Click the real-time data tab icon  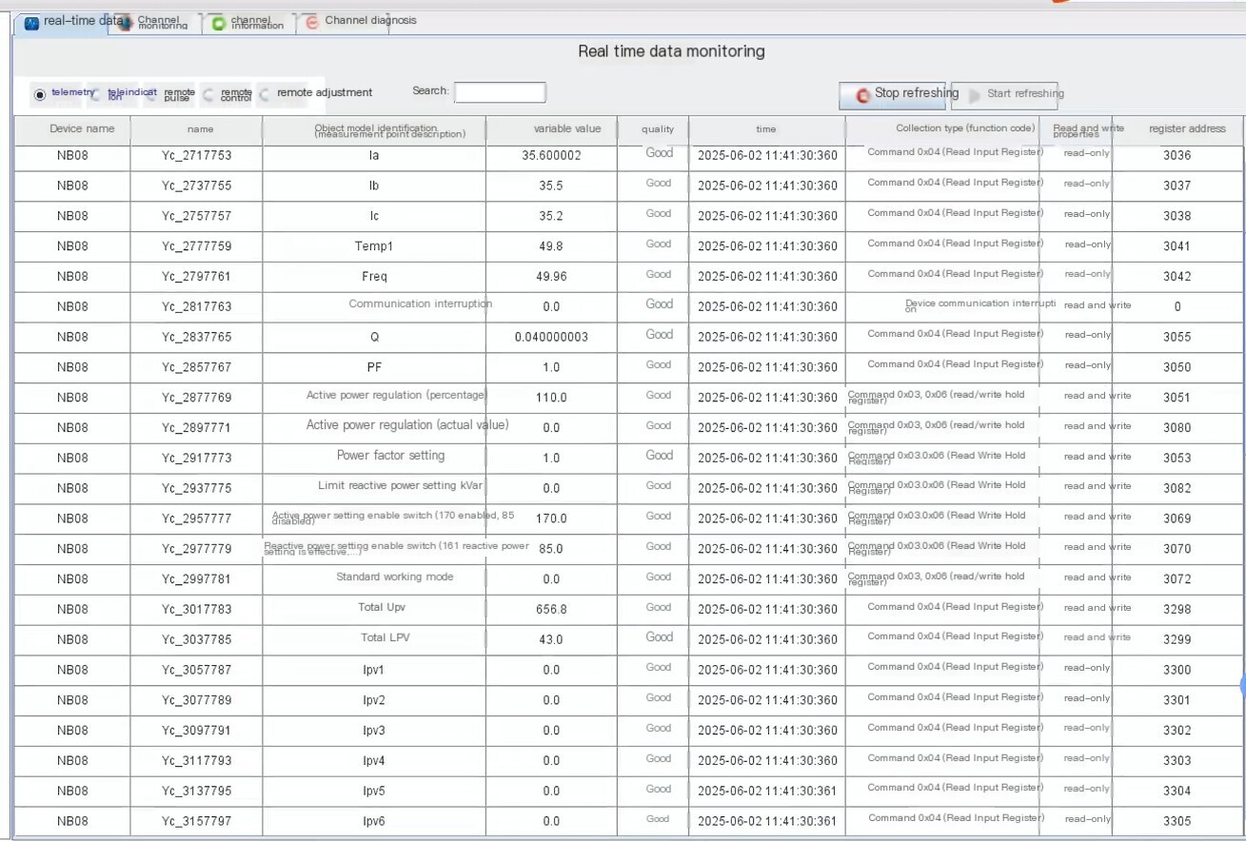pos(31,24)
